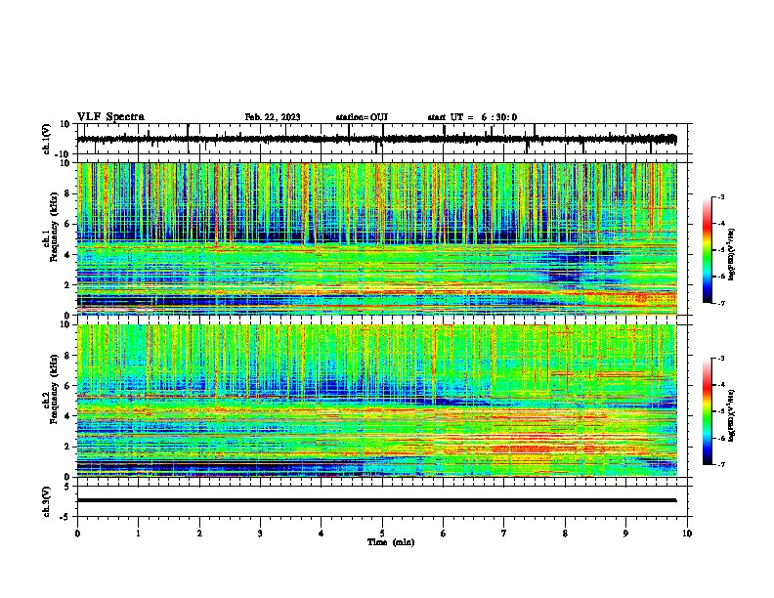
Task: Click the ch.3(V) axis label
Action: [46, 501]
